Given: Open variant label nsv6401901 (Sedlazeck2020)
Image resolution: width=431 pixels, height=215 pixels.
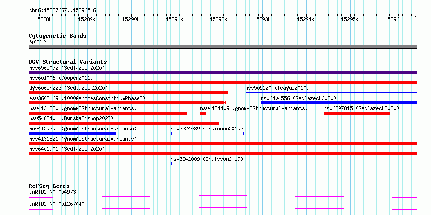Looking at the screenshot, I should 67,149.
